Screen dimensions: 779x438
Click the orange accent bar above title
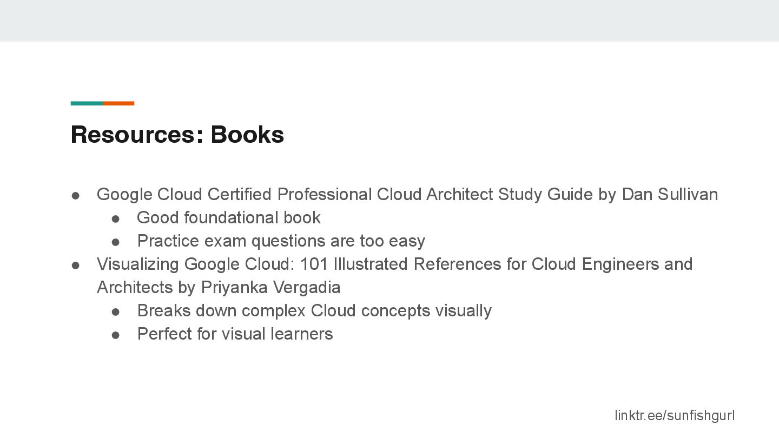[118, 103]
